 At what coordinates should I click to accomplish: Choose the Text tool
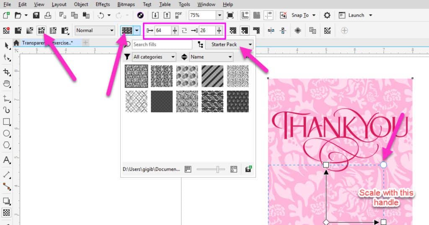pyautogui.click(x=7, y=160)
